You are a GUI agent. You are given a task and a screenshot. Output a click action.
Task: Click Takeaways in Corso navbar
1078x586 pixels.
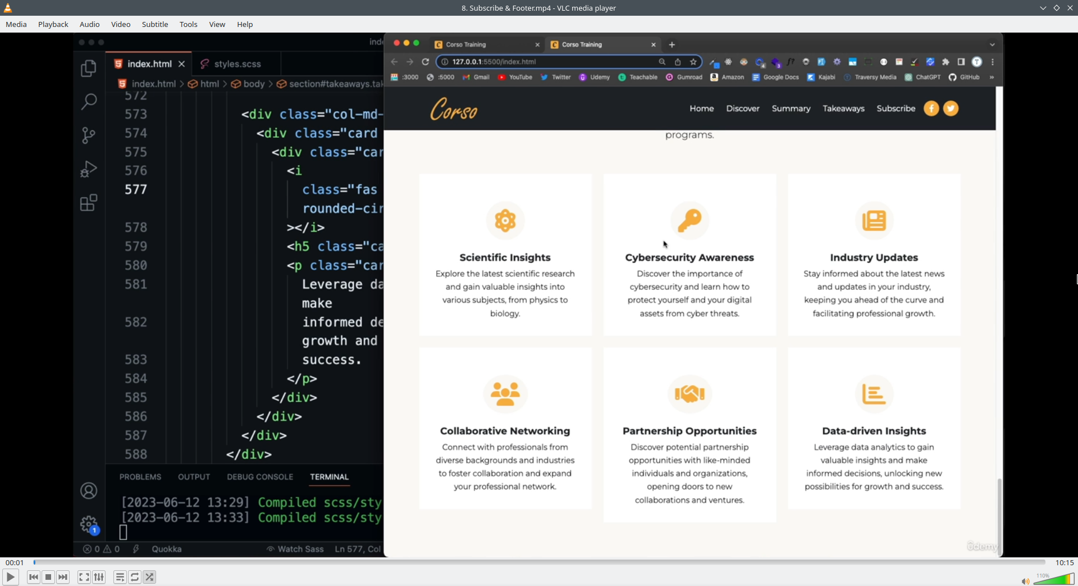[x=843, y=108]
